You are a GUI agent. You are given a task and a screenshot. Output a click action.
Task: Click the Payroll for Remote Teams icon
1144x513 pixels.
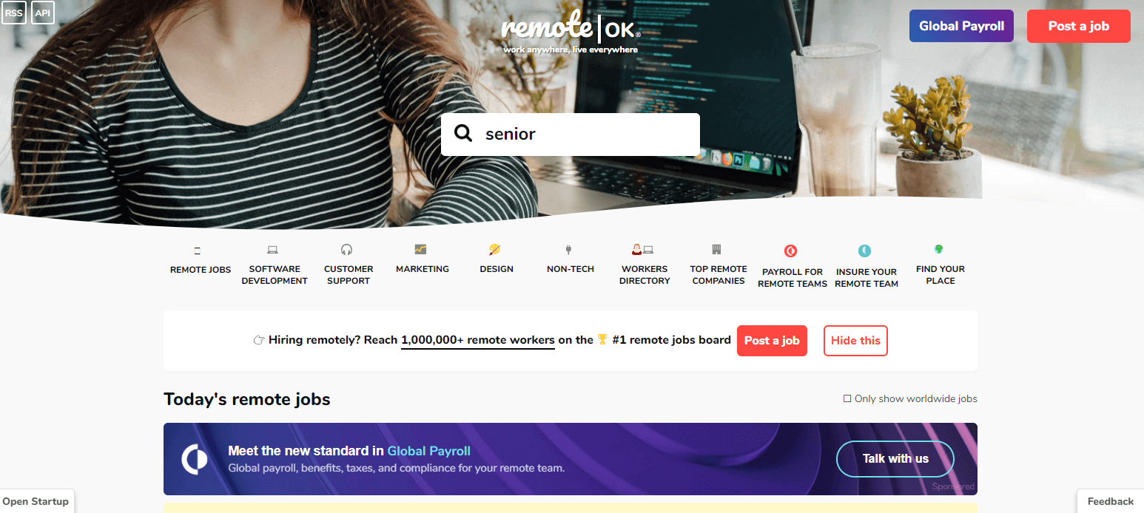[x=791, y=251]
